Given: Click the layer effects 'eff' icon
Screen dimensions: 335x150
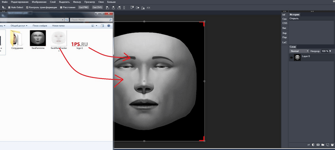Looking at the screenshot, I should [x=308, y=145].
